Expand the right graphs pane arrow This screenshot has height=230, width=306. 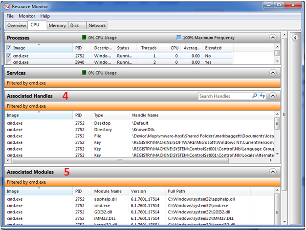point(295,37)
